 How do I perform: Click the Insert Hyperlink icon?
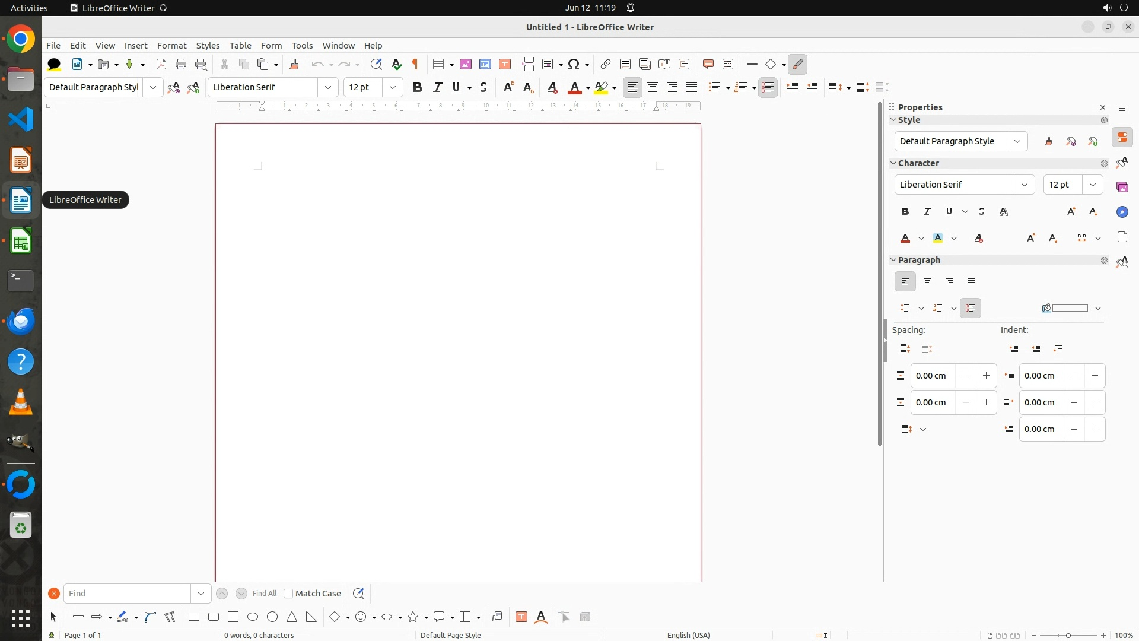tap(605, 64)
